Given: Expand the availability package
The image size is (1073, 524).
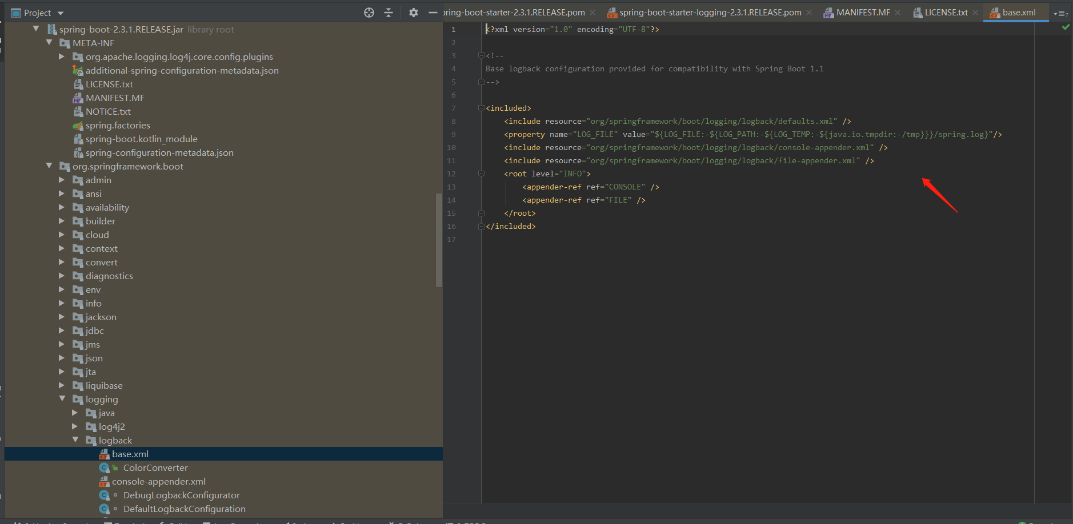Looking at the screenshot, I should point(62,207).
